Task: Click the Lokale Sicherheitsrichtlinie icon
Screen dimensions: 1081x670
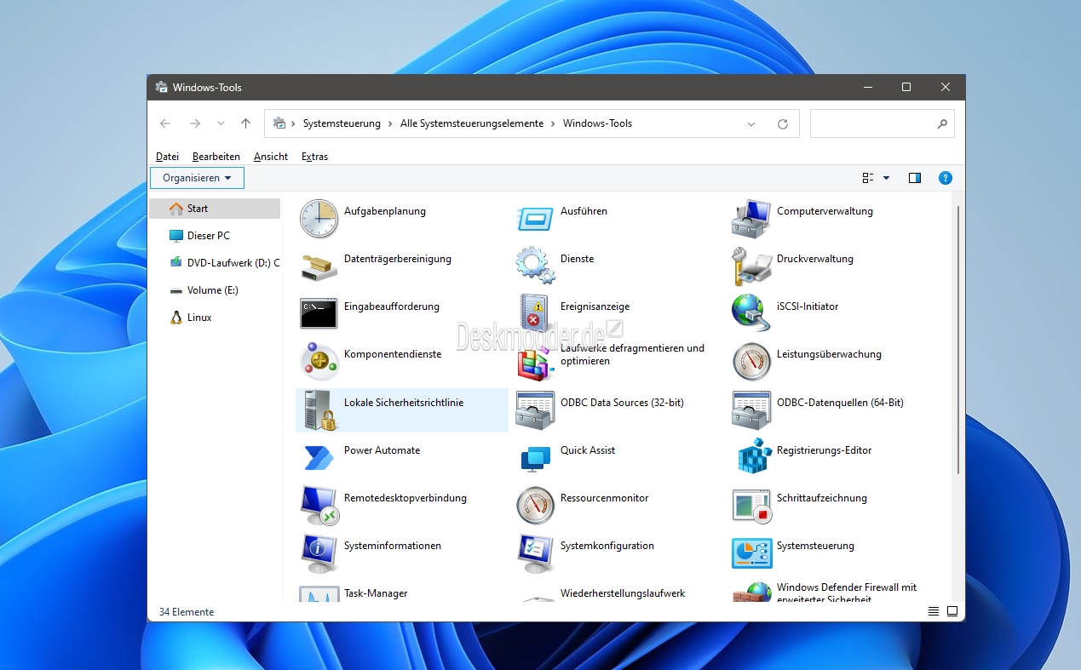Action: (319, 409)
